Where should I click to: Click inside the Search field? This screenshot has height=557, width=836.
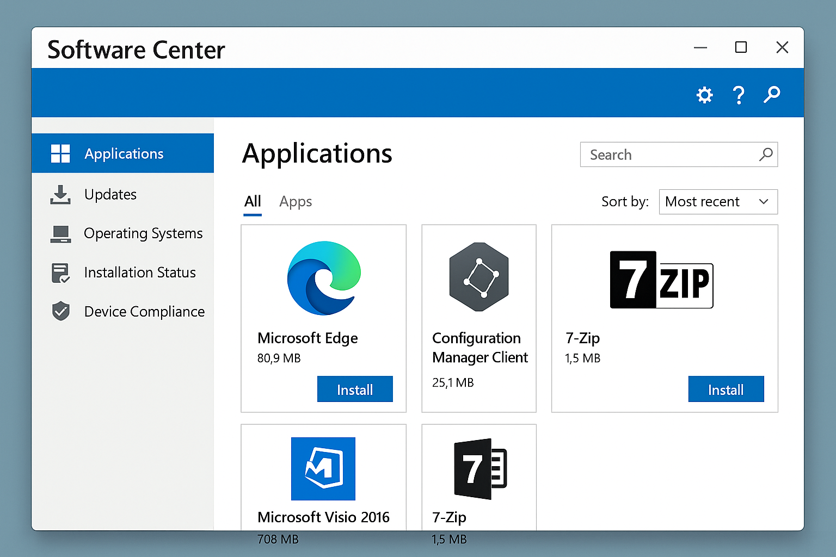[x=653, y=154]
